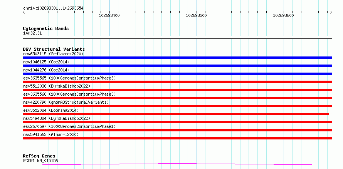Click the esv3552084 (Boomsma2014) red bar

click(x=177, y=114)
